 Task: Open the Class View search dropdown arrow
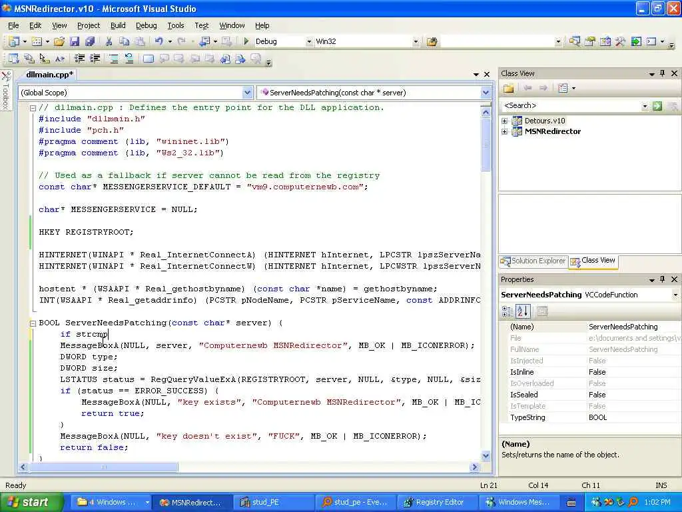point(645,106)
